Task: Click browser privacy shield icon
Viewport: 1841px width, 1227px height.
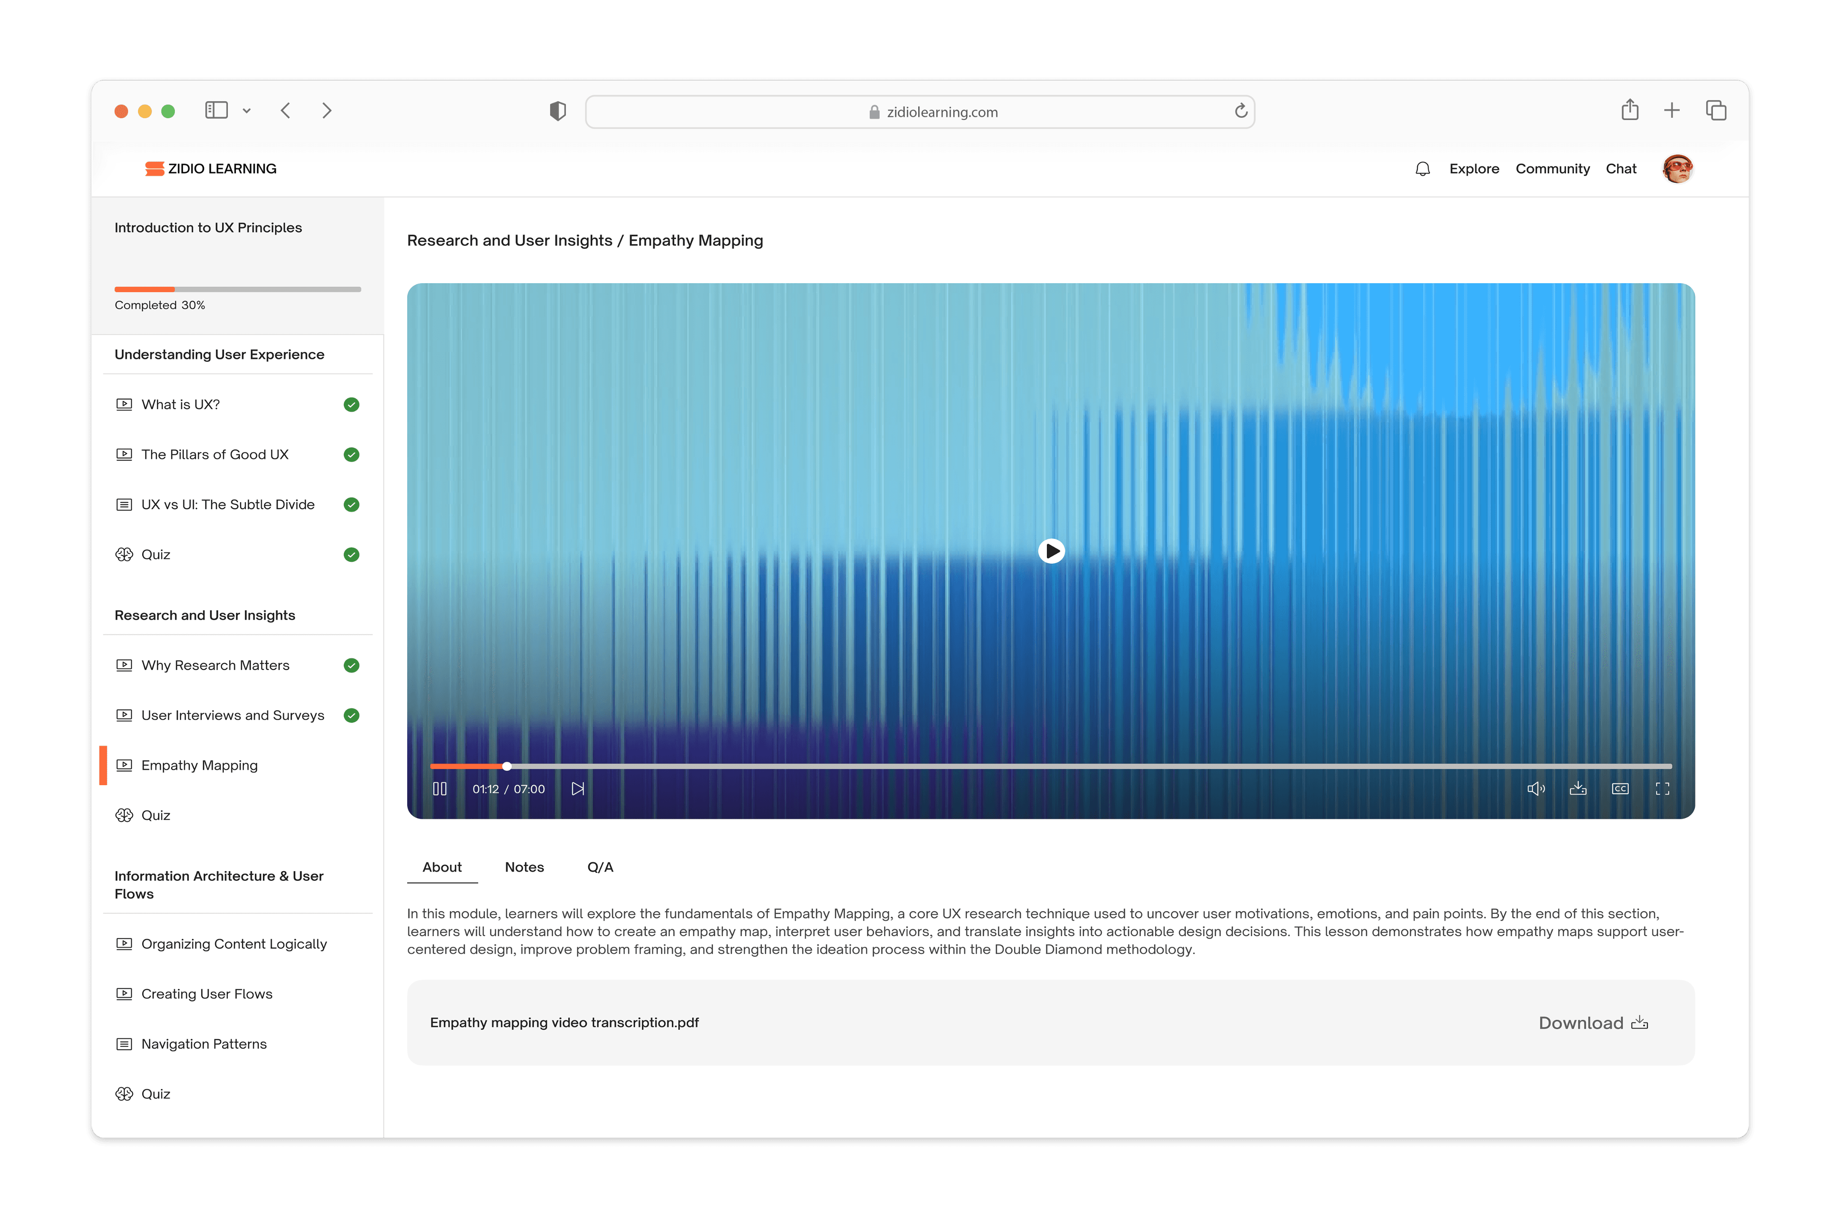Action: click(557, 111)
